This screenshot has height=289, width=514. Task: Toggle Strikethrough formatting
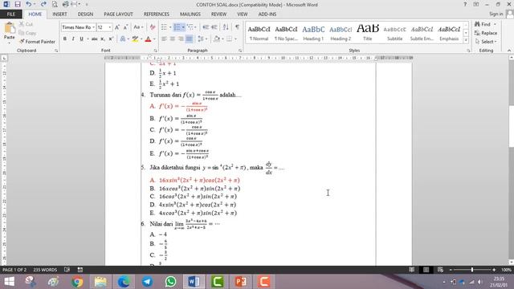coord(95,39)
